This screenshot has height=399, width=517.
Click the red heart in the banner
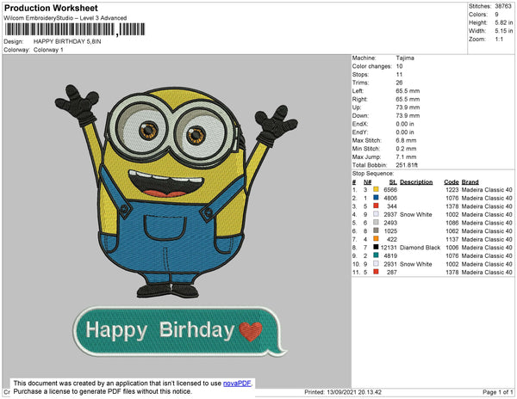251,330
